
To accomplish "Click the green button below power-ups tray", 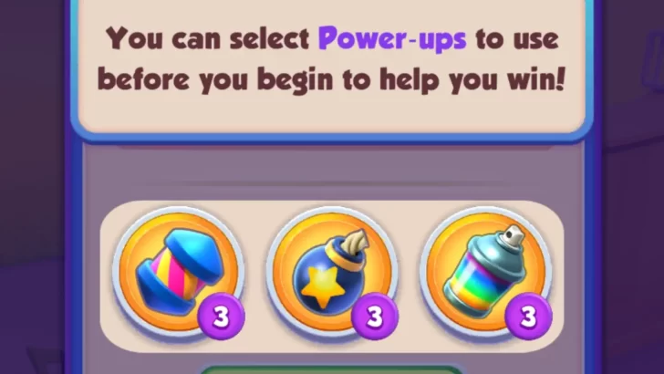I will click(x=332, y=369).
